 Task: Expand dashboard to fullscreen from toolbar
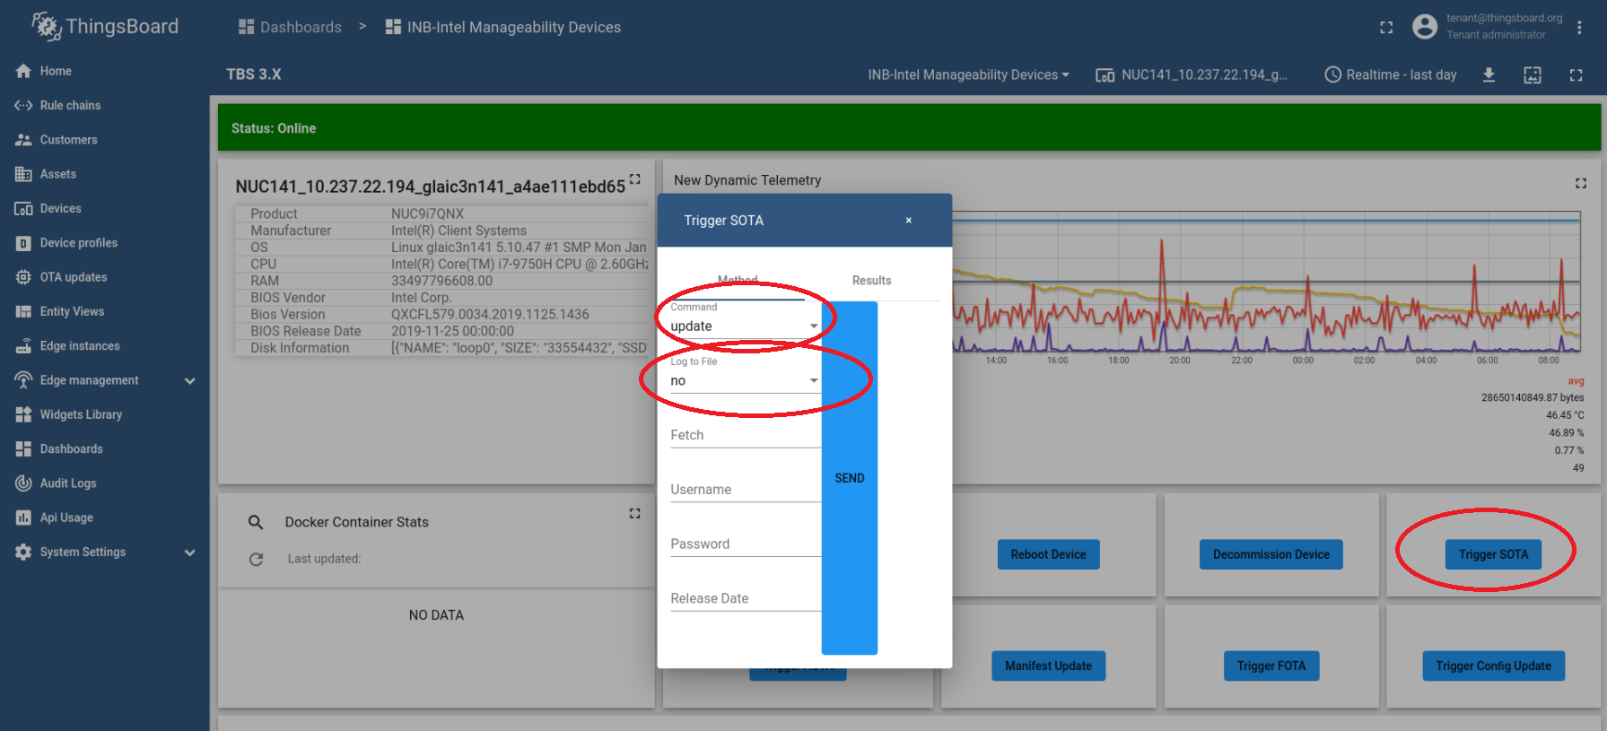pyautogui.click(x=1576, y=74)
